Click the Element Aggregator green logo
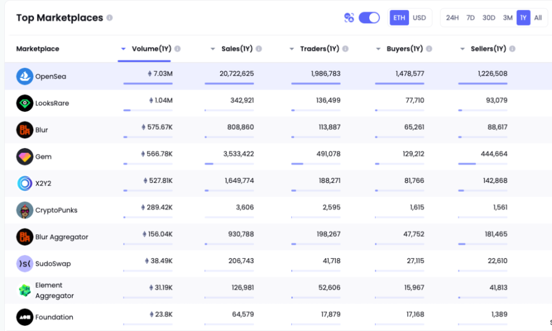The height and width of the screenshot is (331, 552). click(x=25, y=290)
